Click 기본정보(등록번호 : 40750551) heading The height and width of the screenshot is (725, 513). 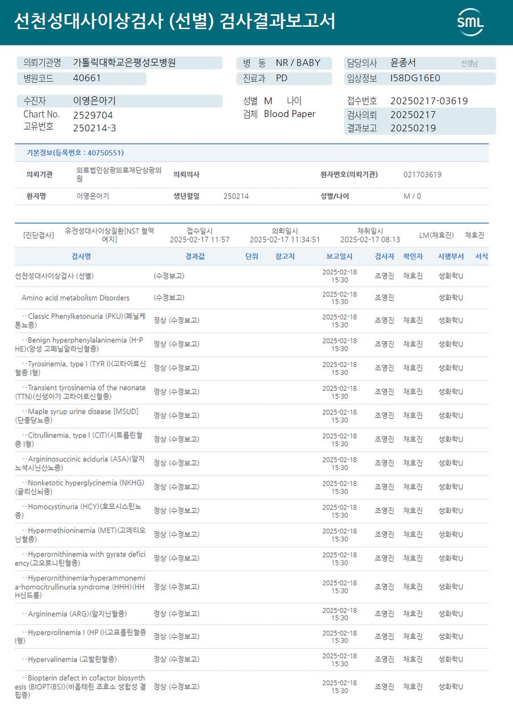75,153
